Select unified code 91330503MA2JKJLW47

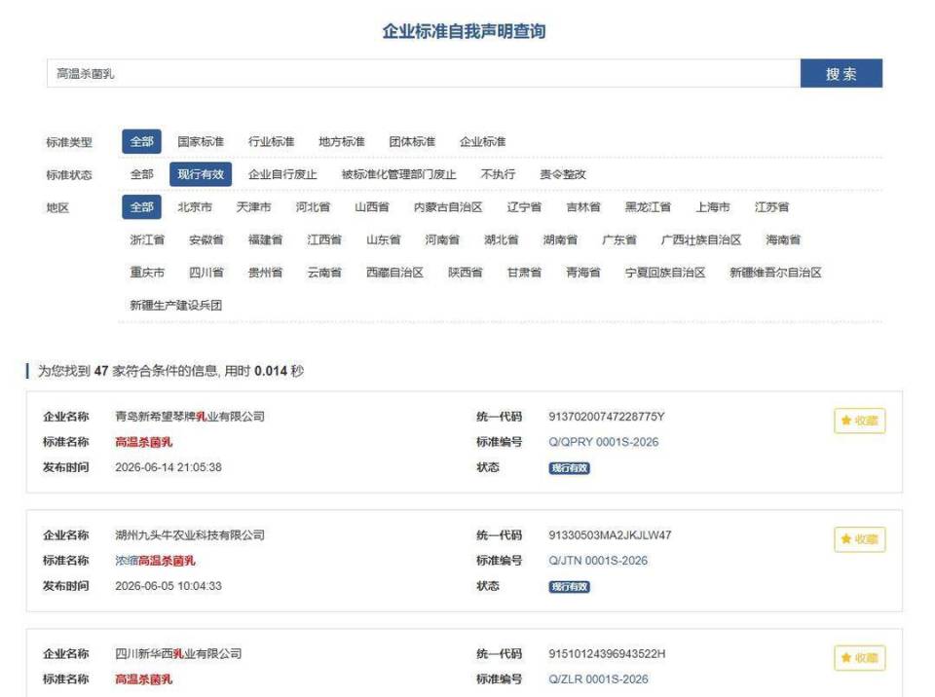pos(610,535)
